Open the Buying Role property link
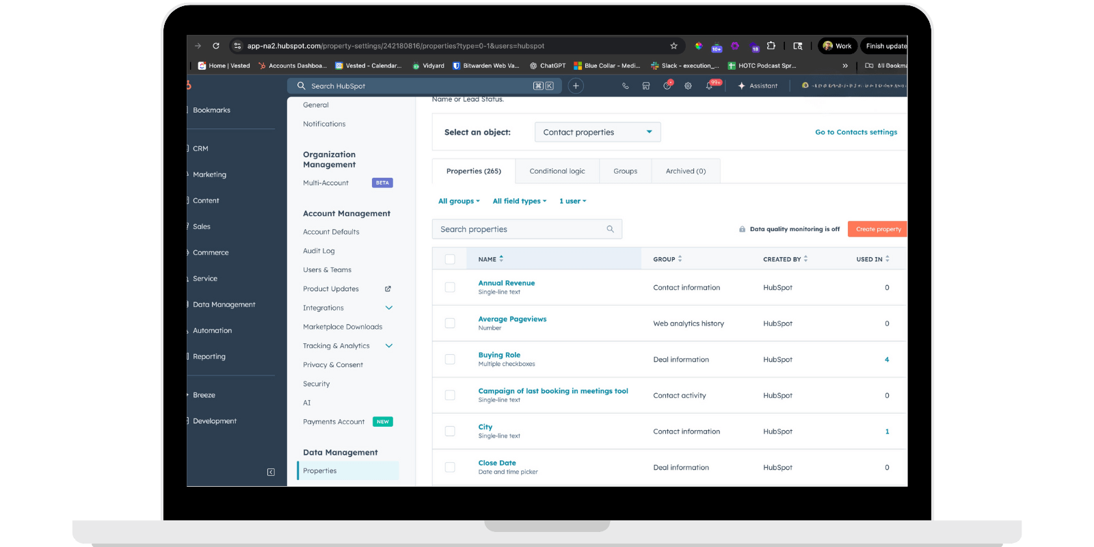The image size is (1094, 547). click(499, 355)
